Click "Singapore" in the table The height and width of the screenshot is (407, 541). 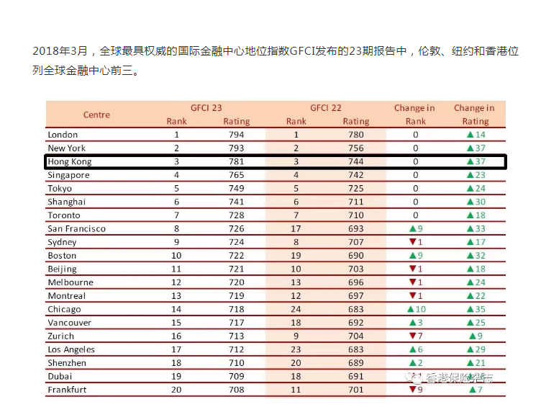click(x=68, y=175)
